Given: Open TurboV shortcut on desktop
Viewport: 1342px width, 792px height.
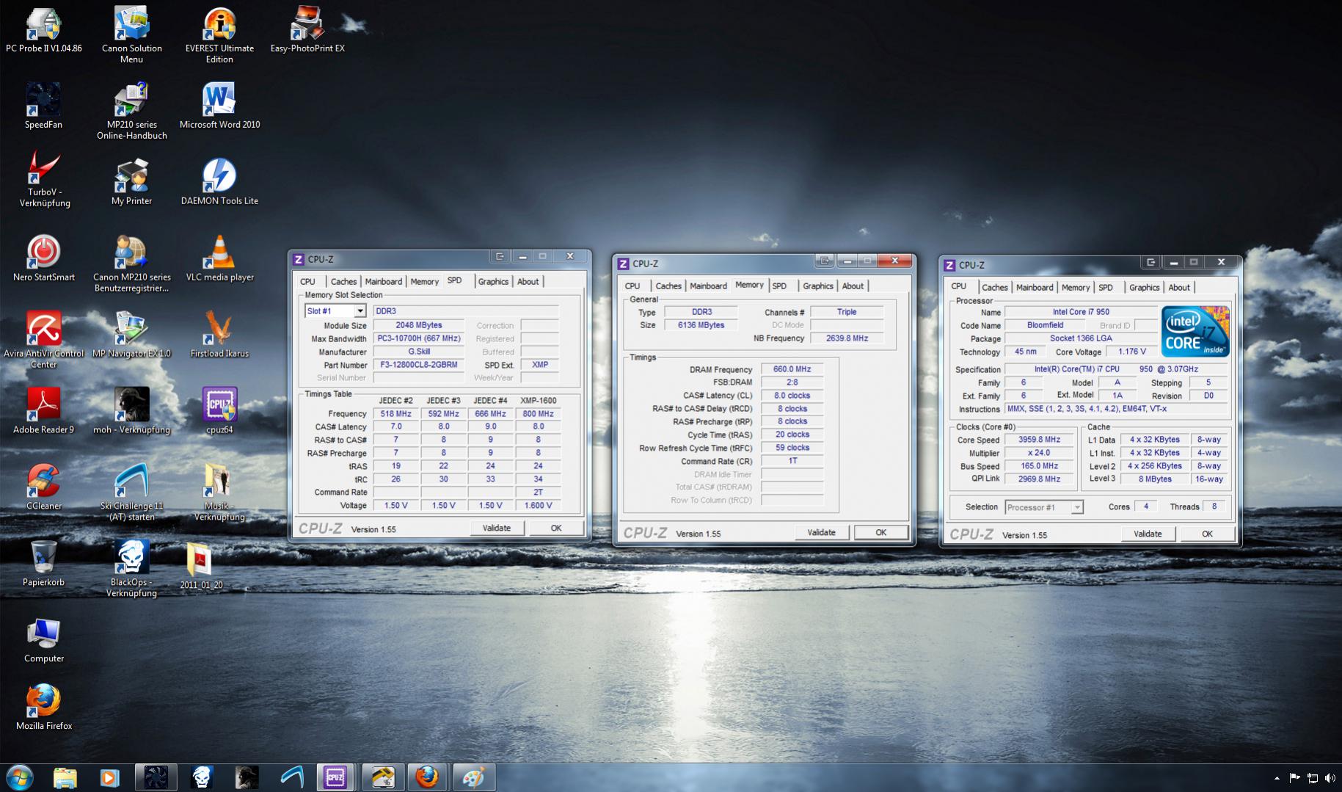Looking at the screenshot, I should pyautogui.click(x=45, y=179).
